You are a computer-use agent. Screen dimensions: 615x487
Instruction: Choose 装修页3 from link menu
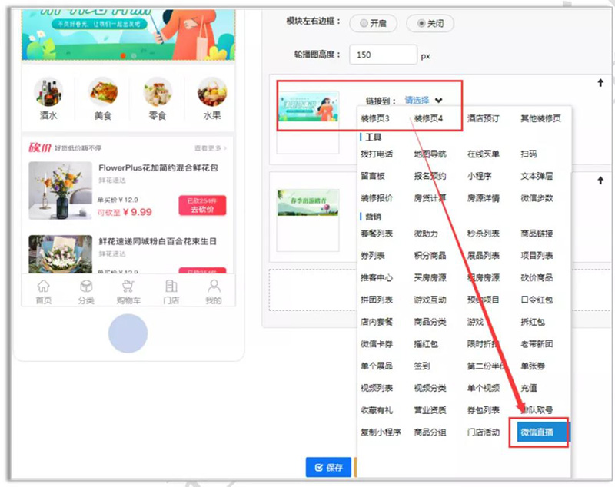pyautogui.click(x=374, y=118)
